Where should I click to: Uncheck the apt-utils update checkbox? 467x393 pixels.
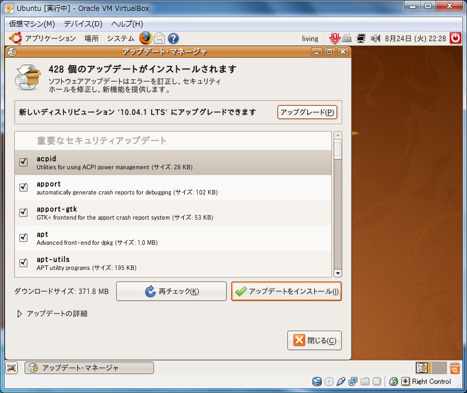(23, 263)
